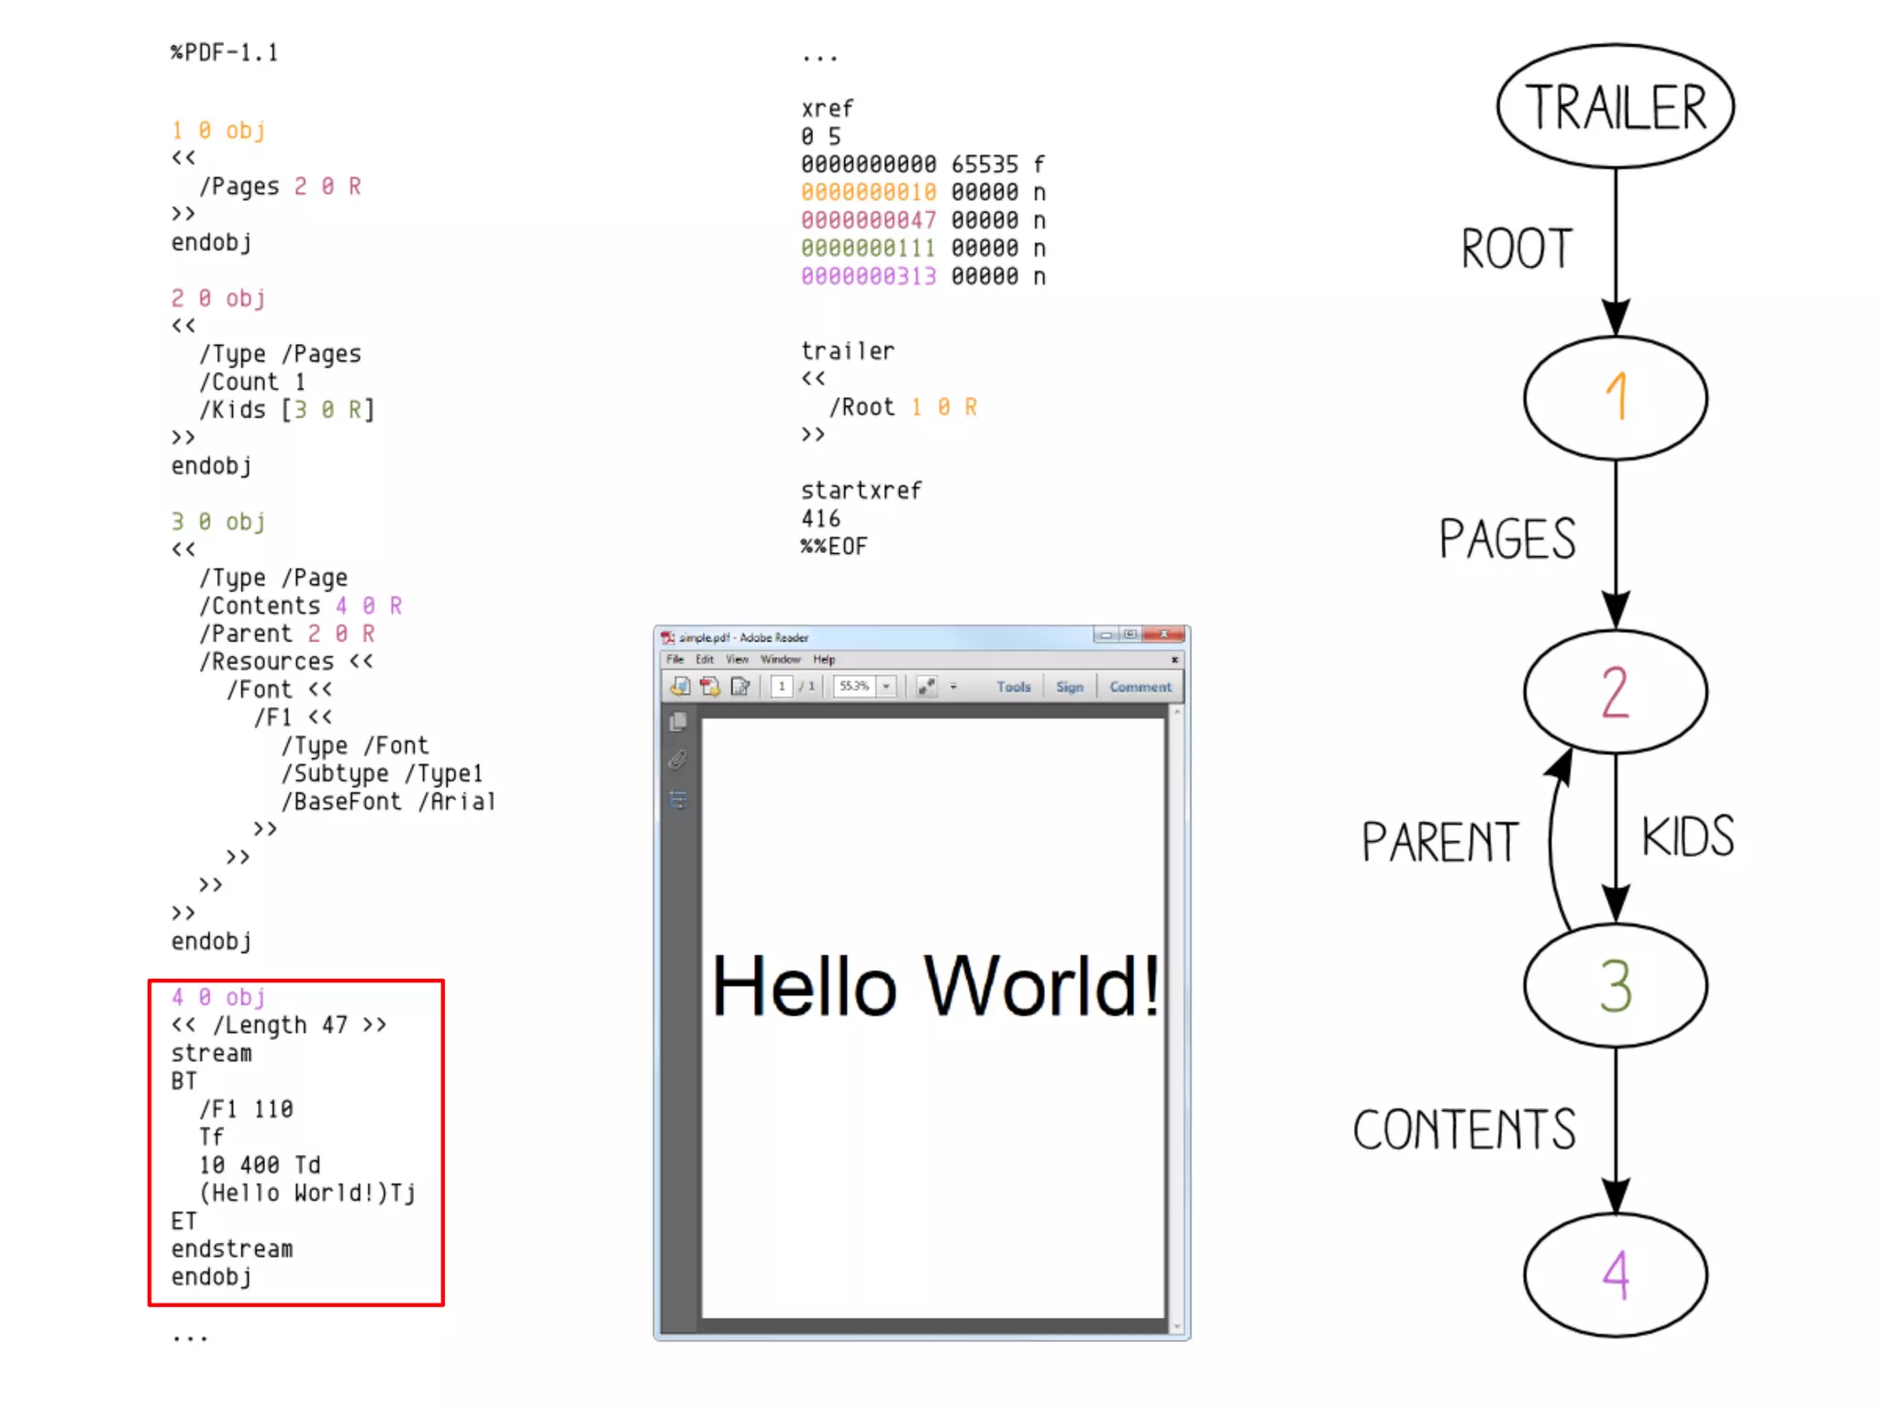Open the Attachments paperclip panel
Screen dimensions: 1879x1409
click(678, 760)
